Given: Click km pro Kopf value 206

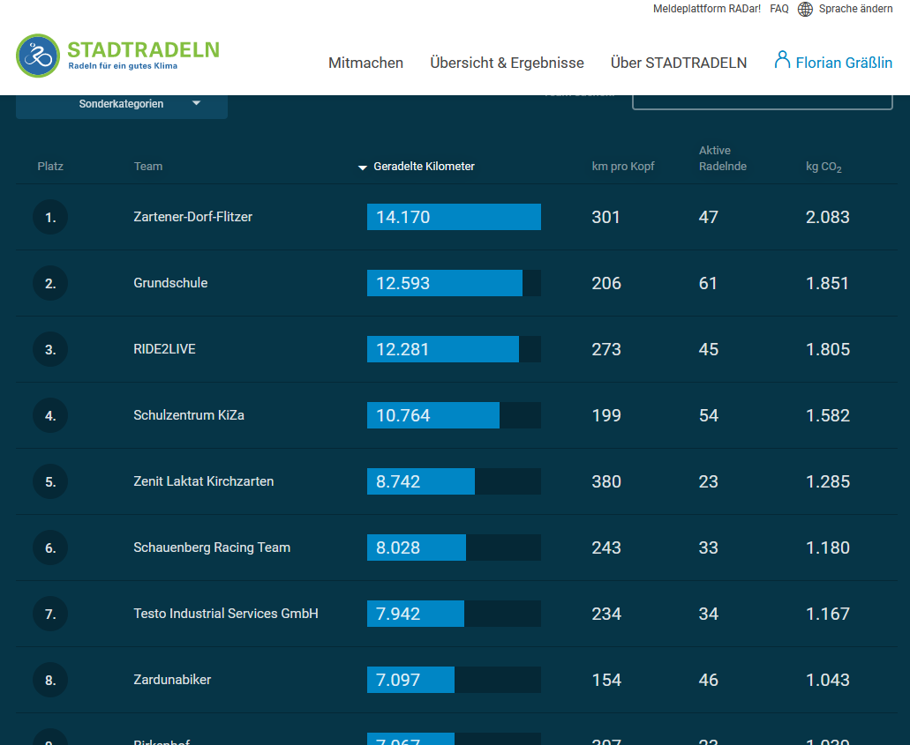Looking at the screenshot, I should [x=606, y=283].
